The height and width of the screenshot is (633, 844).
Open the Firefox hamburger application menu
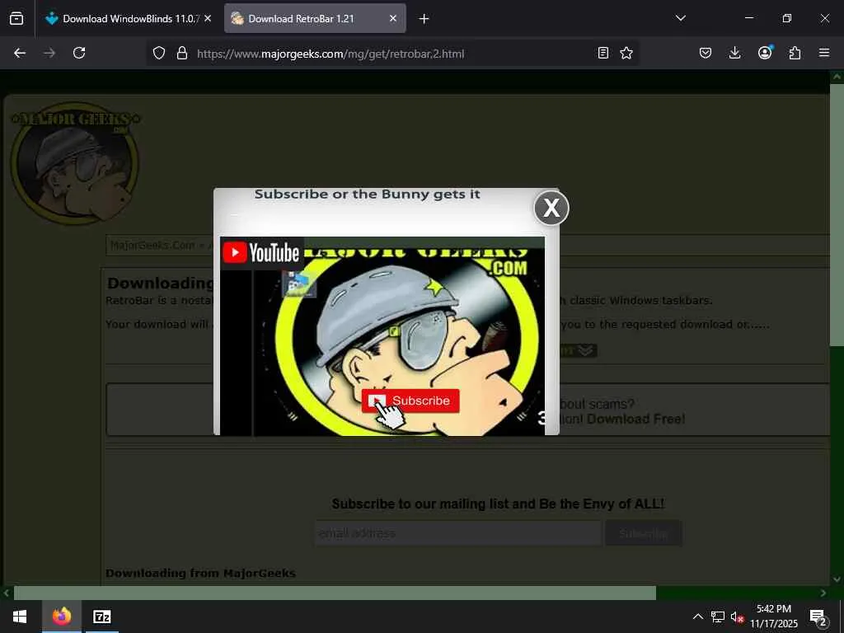[x=824, y=53]
